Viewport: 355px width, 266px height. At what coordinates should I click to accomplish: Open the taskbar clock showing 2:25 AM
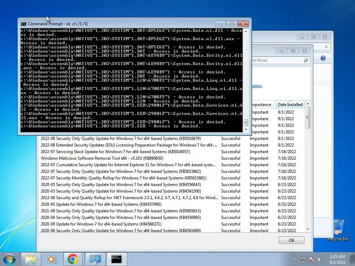pos(337,259)
